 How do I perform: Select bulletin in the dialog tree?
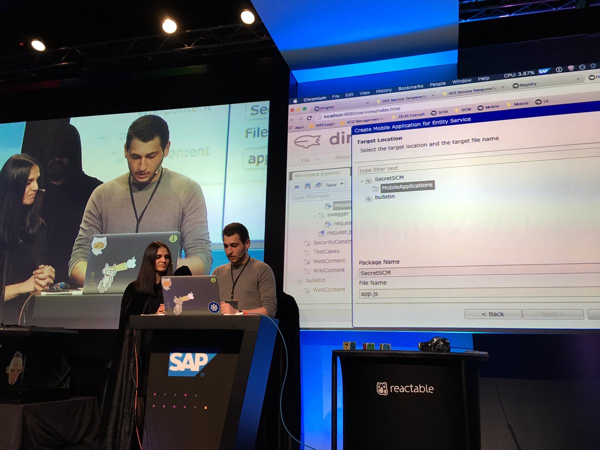tap(384, 196)
